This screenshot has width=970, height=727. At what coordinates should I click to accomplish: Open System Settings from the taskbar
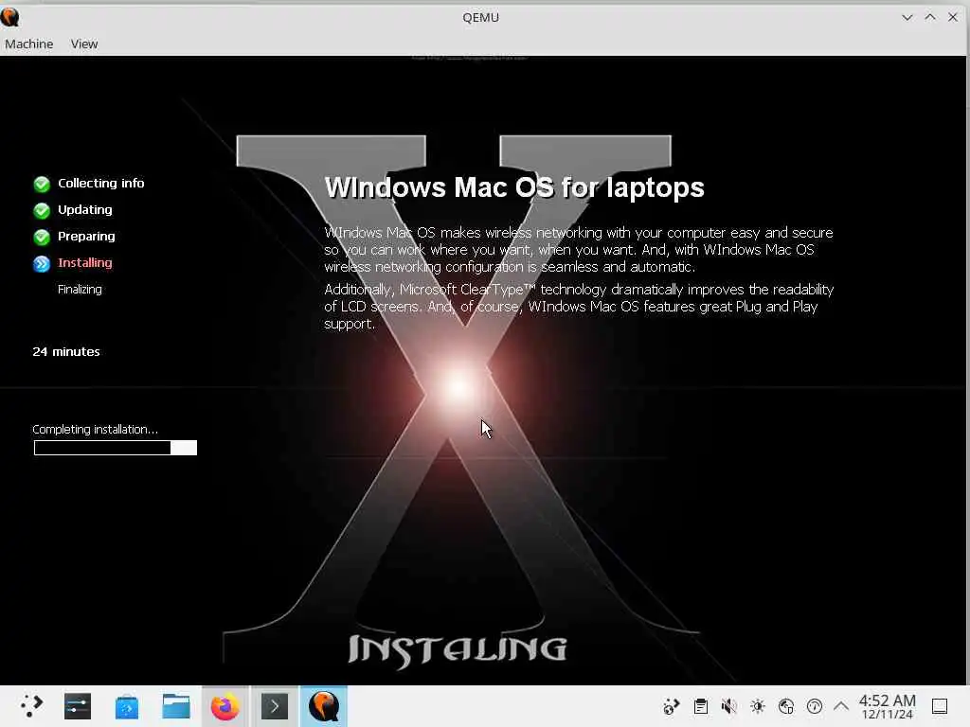pos(78,706)
